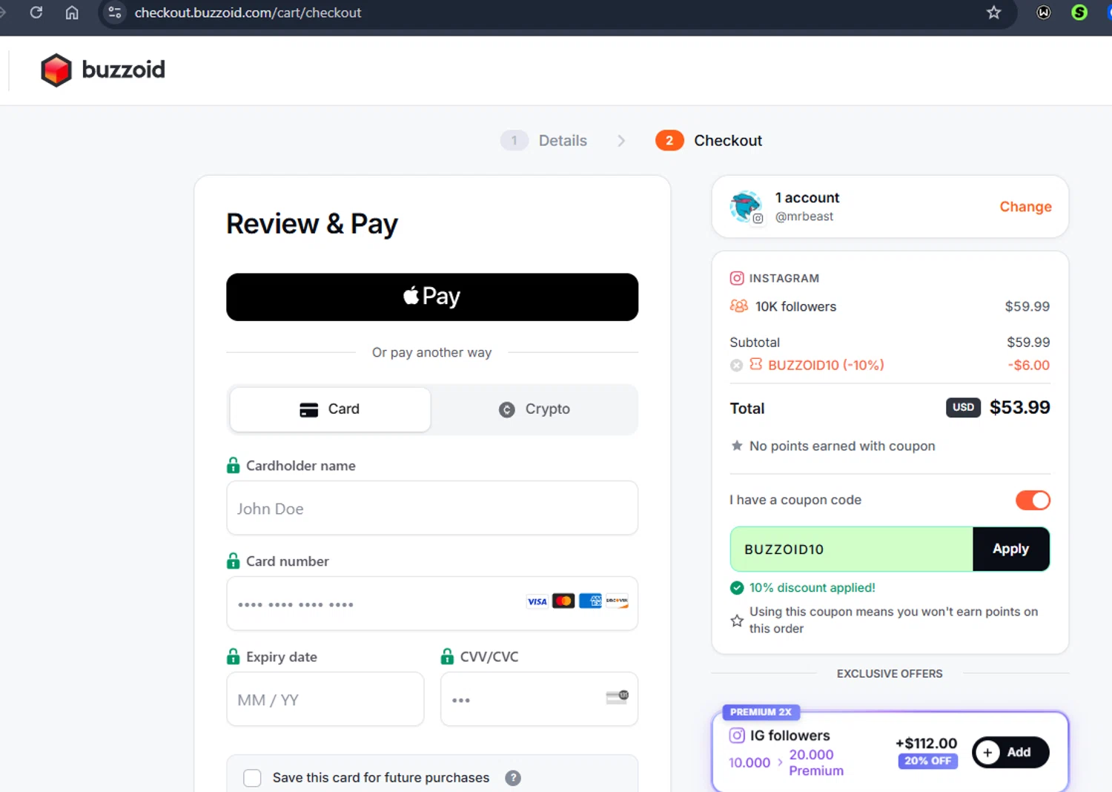This screenshot has width=1112, height=792.
Task: Click the -$6.00 discount amount
Action: click(x=1028, y=365)
